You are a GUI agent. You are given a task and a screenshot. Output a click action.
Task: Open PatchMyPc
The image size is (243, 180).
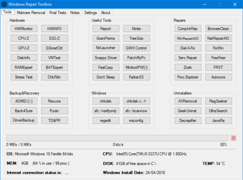(x=137, y=58)
